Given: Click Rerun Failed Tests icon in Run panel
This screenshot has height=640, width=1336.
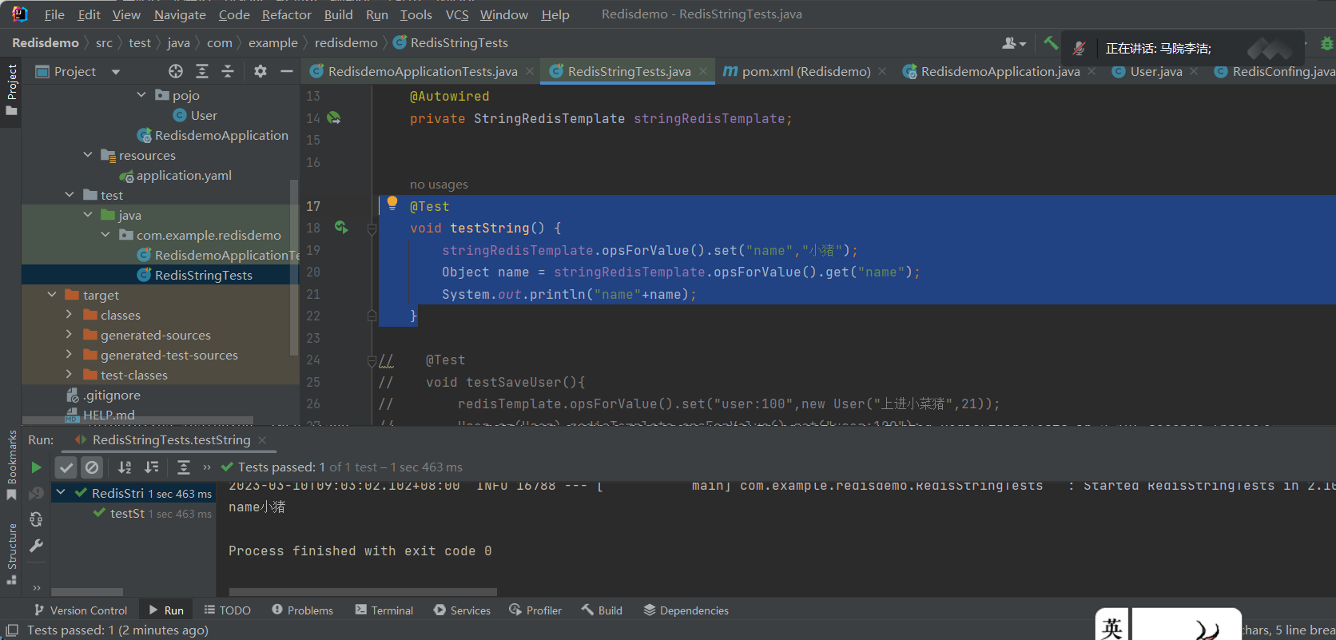Looking at the screenshot, I should [36, 494].
